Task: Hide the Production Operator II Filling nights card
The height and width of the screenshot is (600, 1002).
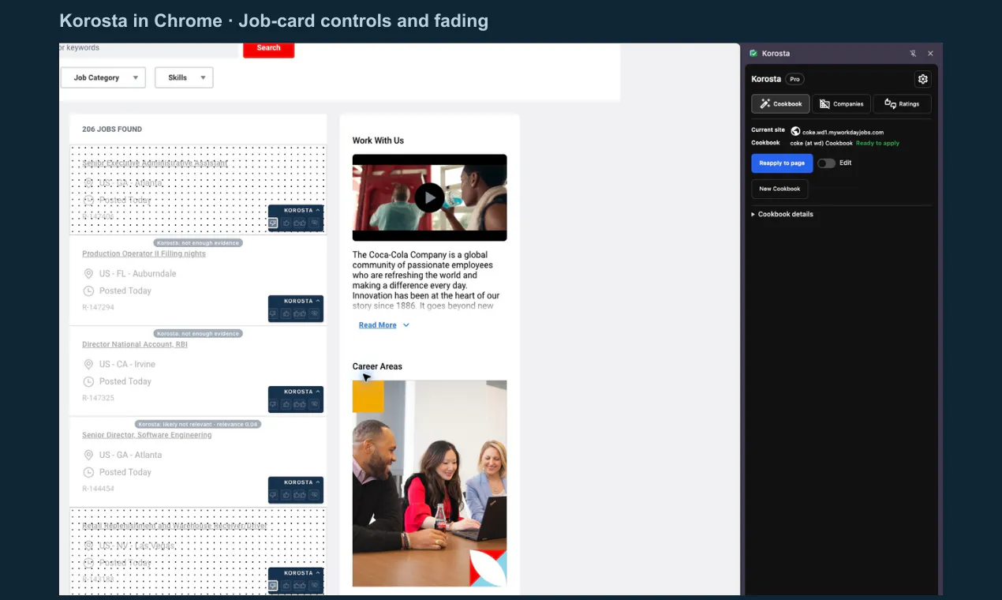Action: tap(314, 313)
